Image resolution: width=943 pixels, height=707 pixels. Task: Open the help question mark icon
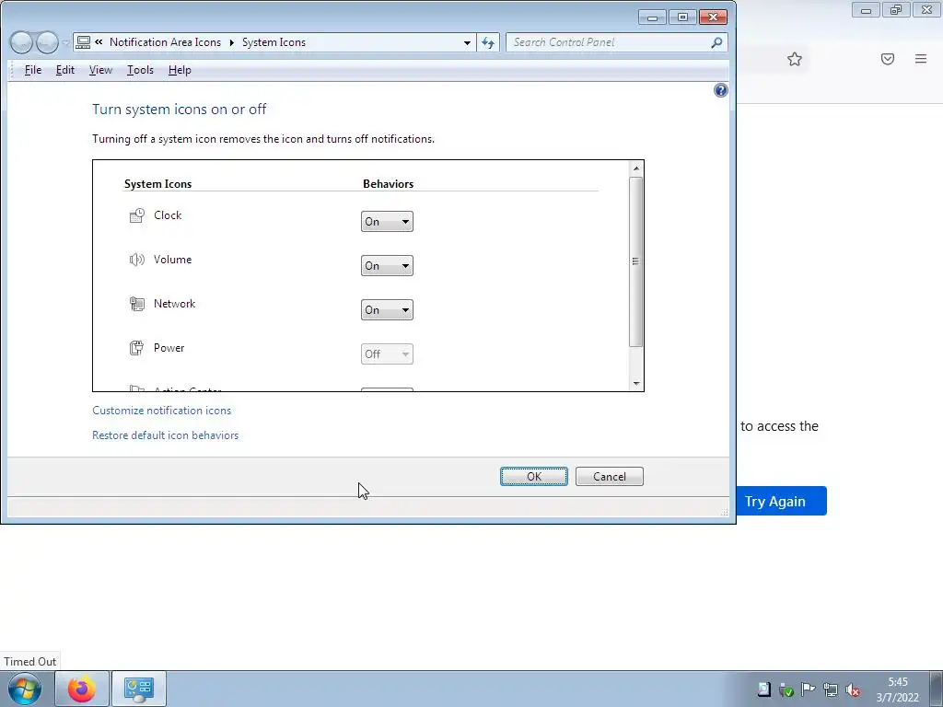point(720,91)
